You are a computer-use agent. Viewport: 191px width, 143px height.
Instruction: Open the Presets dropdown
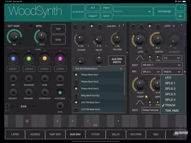(x=133, y=12)
